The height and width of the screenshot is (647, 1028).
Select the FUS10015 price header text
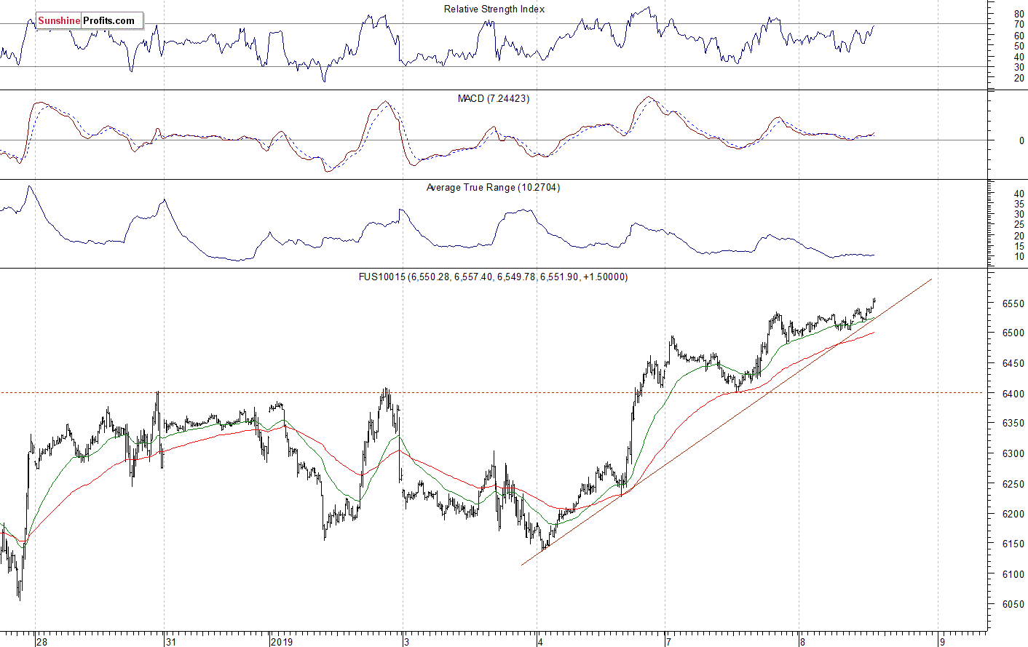pos(493,277)
